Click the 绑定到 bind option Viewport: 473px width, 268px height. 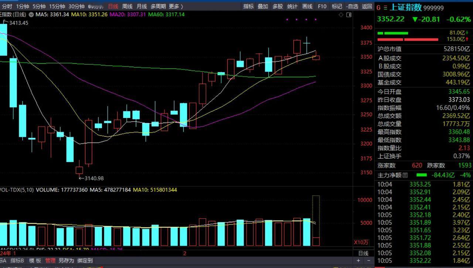tap(85, 261)
